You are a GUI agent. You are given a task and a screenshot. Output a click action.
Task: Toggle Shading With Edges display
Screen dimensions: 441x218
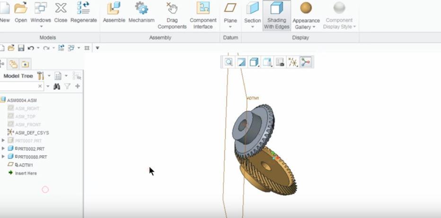click(276, 15)
